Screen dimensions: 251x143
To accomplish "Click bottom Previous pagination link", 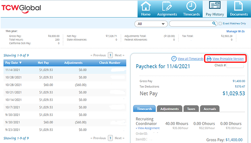I will tap(98, 138).
